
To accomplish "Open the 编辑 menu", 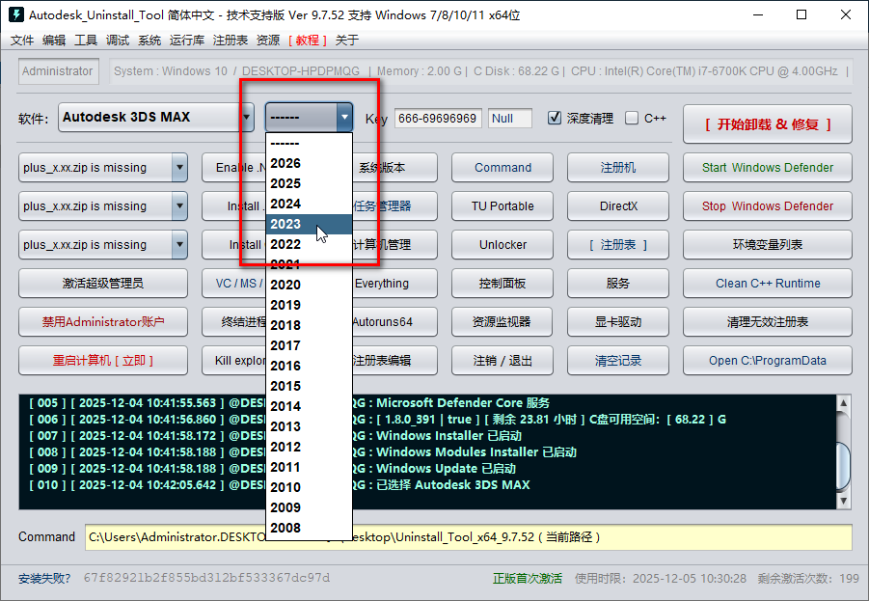I will [x=54, y=40].
